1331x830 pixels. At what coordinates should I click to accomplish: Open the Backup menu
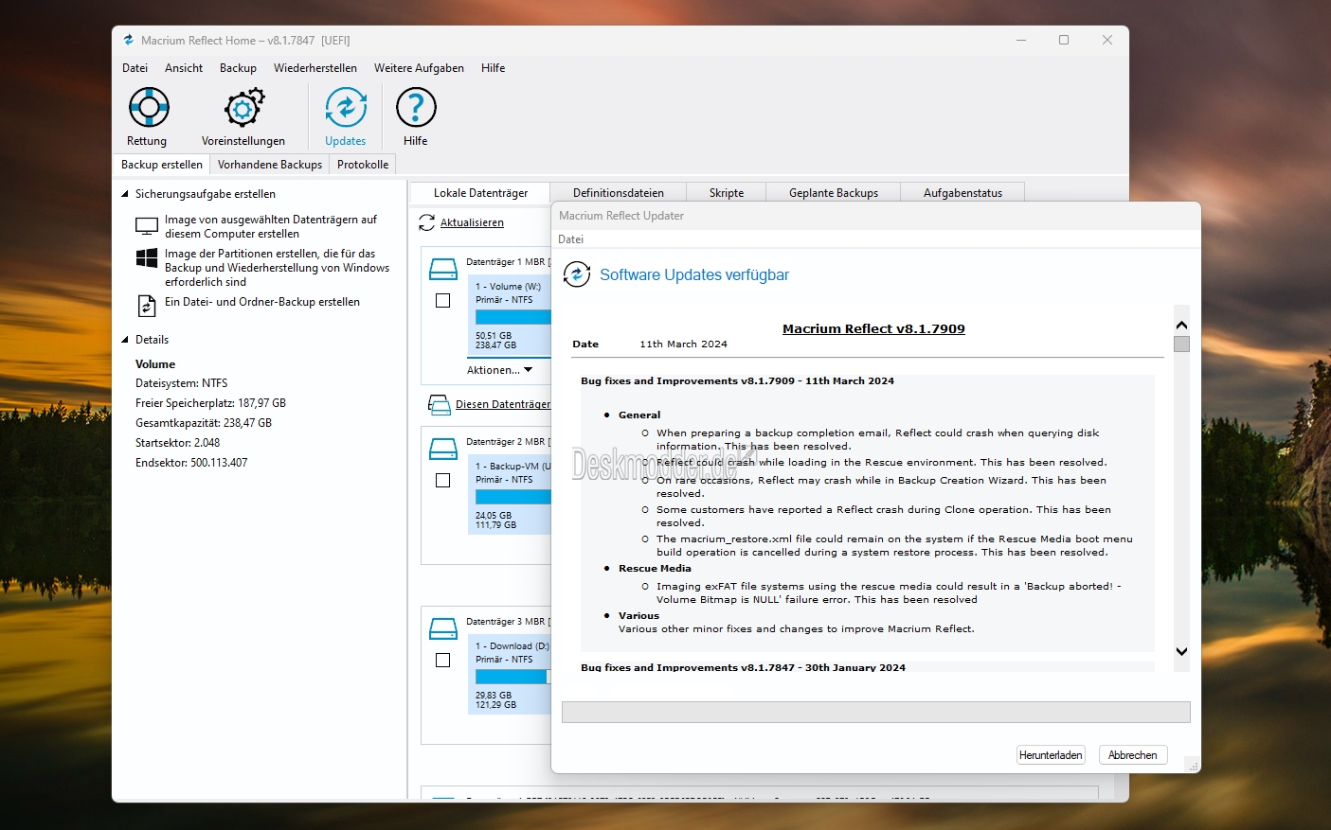(x=238, y=68)
